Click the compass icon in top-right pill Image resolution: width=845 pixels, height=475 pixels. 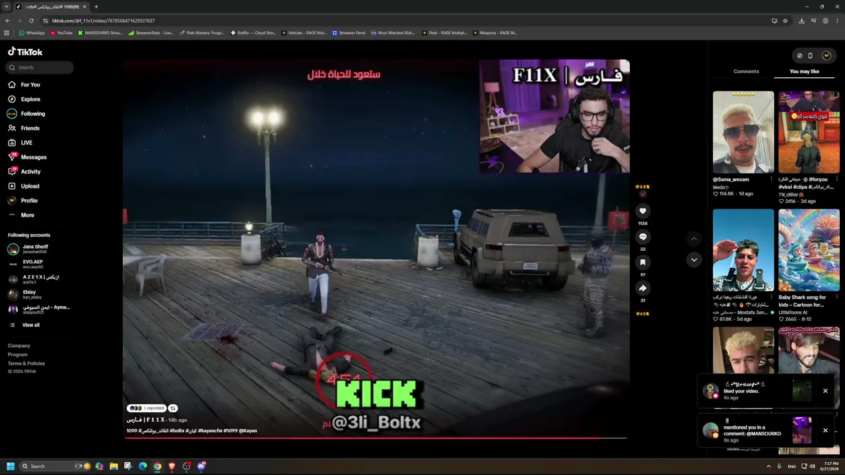(x=799, y=55)
